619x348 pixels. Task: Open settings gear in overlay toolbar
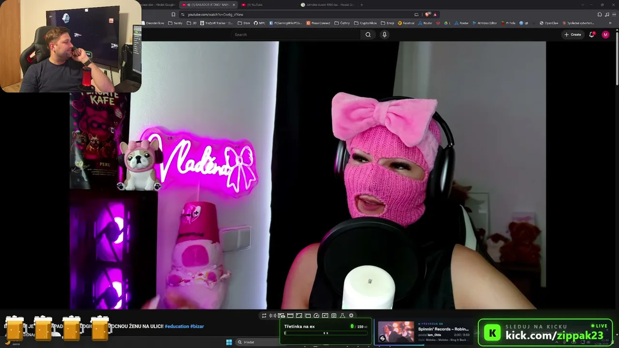[351, 316]
